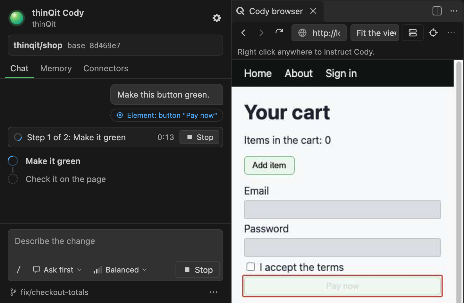Screen dimensions: 464x303
Task: Stop the running step in progress bar
Action: tap(199, 137)
